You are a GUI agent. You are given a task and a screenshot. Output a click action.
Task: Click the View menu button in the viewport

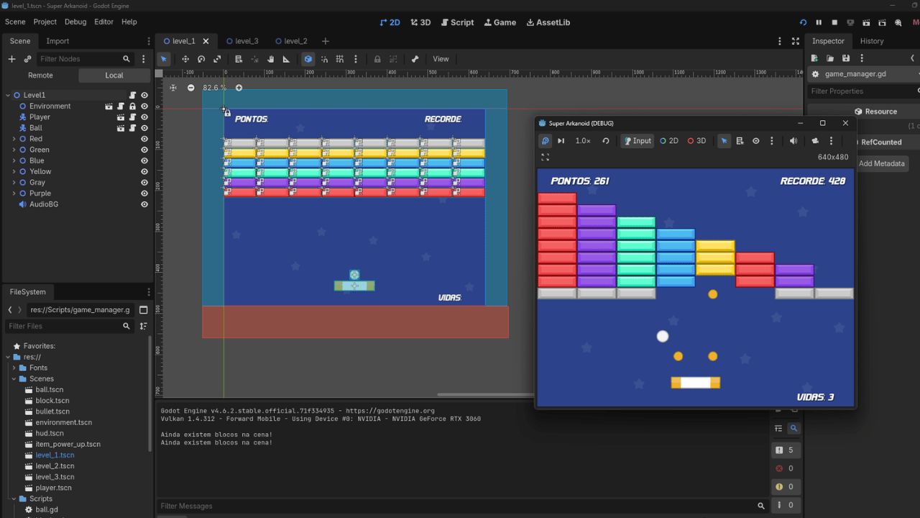[x=441, y=59]
